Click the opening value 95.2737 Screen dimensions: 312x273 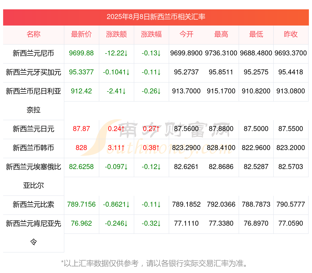point(186,72)
